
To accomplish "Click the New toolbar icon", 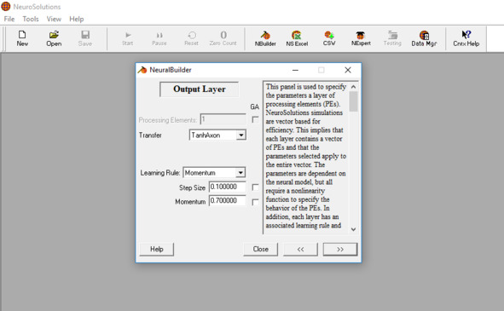I will (22, 38).
